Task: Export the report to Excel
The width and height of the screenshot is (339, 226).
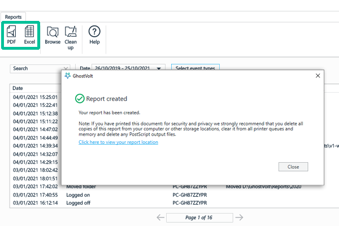Action: (x=29, y=34)
